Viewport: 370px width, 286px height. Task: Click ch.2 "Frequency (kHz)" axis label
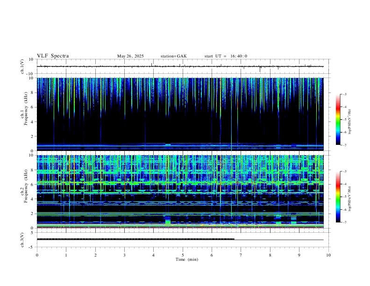[26, 185]
